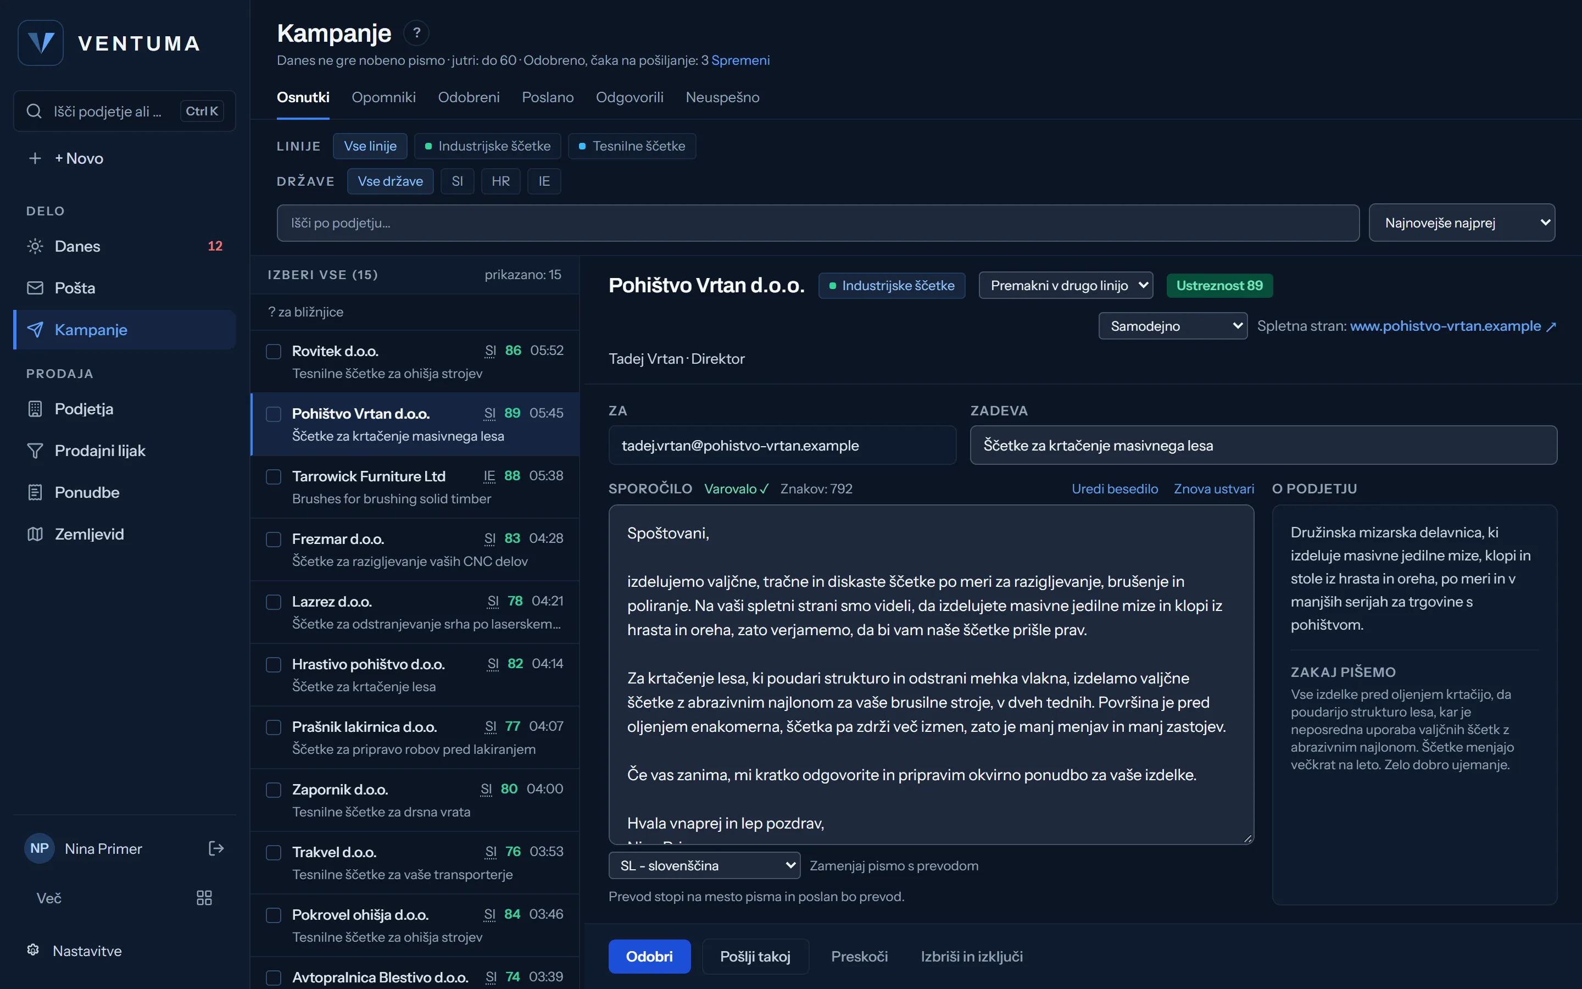Screen dimensions: 1582x989
Task: Click the Znova ustvari link
Action: click(x=1214, y=488)
